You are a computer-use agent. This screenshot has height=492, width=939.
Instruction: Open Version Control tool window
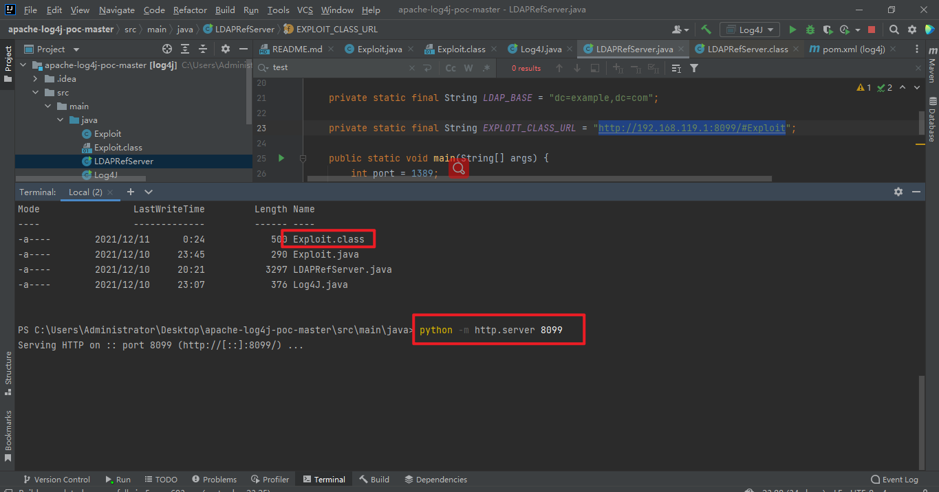click(x=56, y=480)
